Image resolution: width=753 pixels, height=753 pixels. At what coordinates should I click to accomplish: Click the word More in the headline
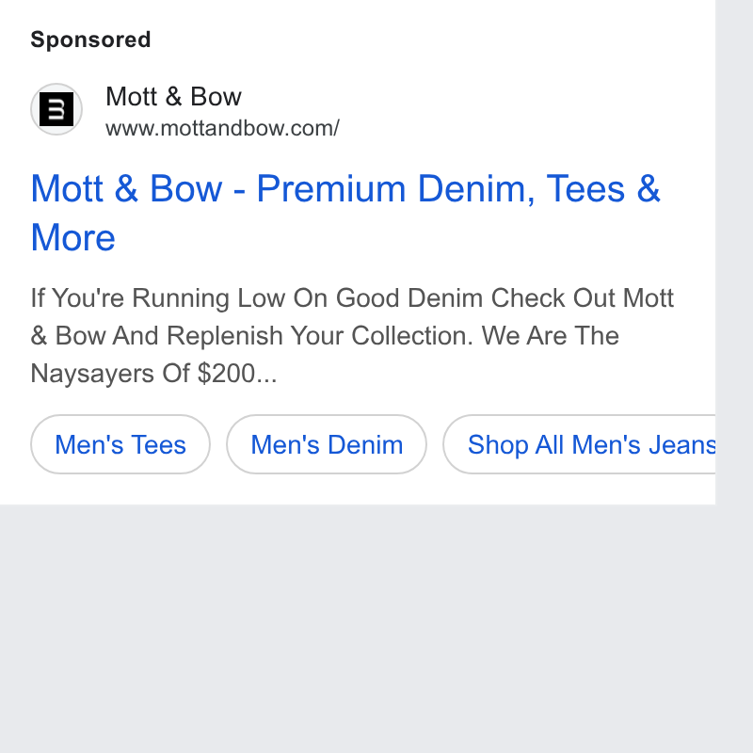point(73,237)
